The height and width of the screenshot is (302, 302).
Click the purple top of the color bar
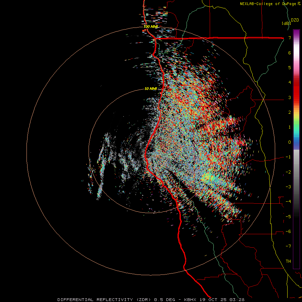(296, 33)
